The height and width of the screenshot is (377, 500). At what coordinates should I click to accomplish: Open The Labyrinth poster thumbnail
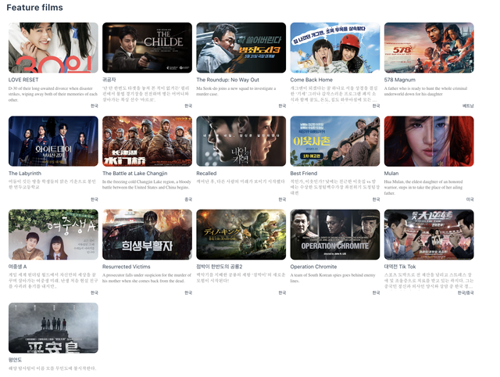click(x=53, y=141)
